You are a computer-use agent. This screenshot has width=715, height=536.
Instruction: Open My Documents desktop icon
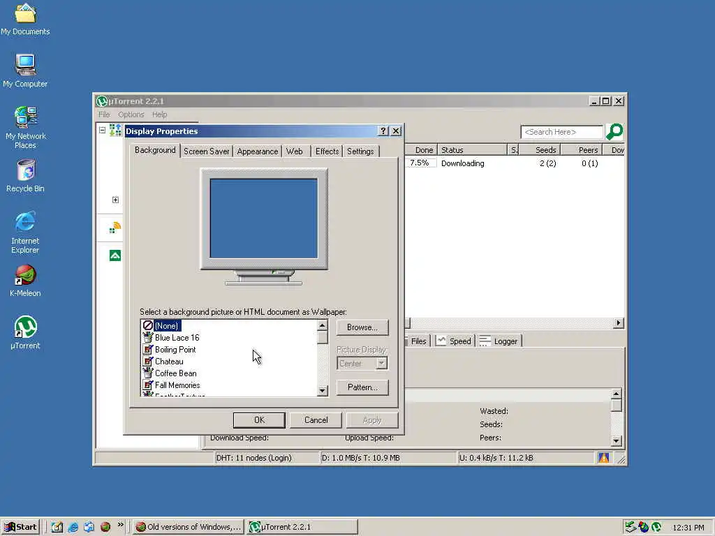tap(25, 19)
